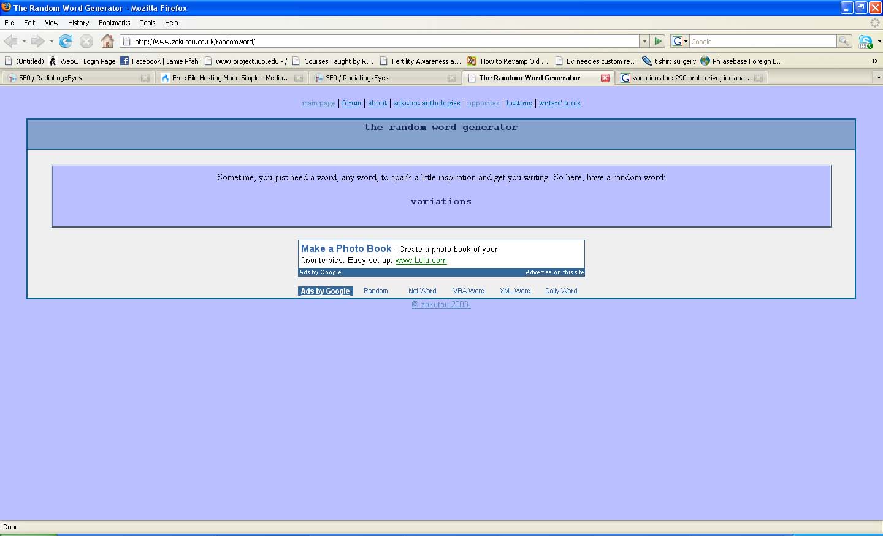Open the search engine selector dropdown
The image size is (883, 536).
(679, 41)
